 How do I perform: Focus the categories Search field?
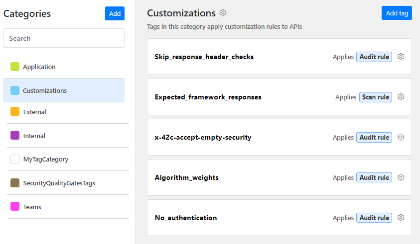[x=64, y=38]
